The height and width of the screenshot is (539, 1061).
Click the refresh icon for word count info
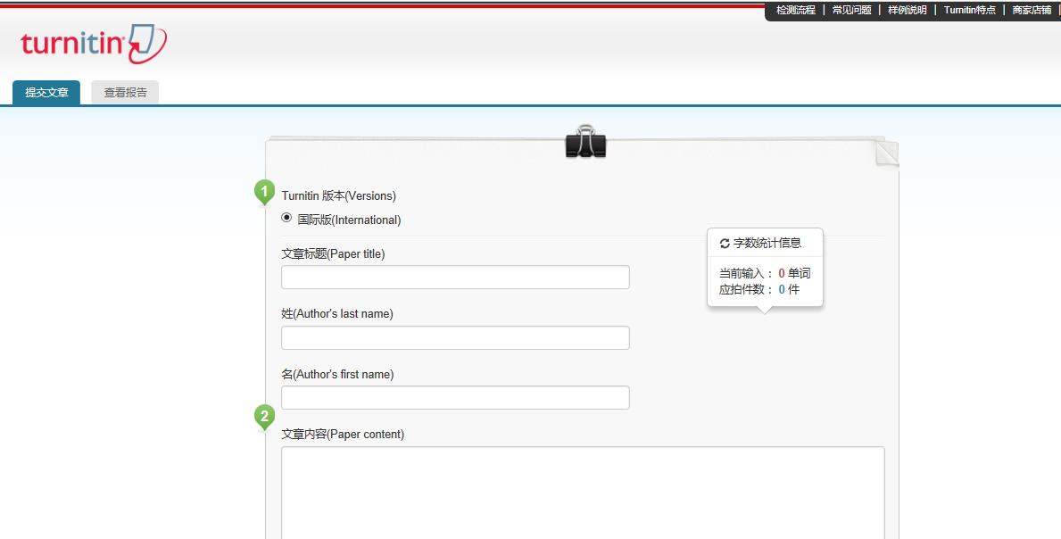725,244
